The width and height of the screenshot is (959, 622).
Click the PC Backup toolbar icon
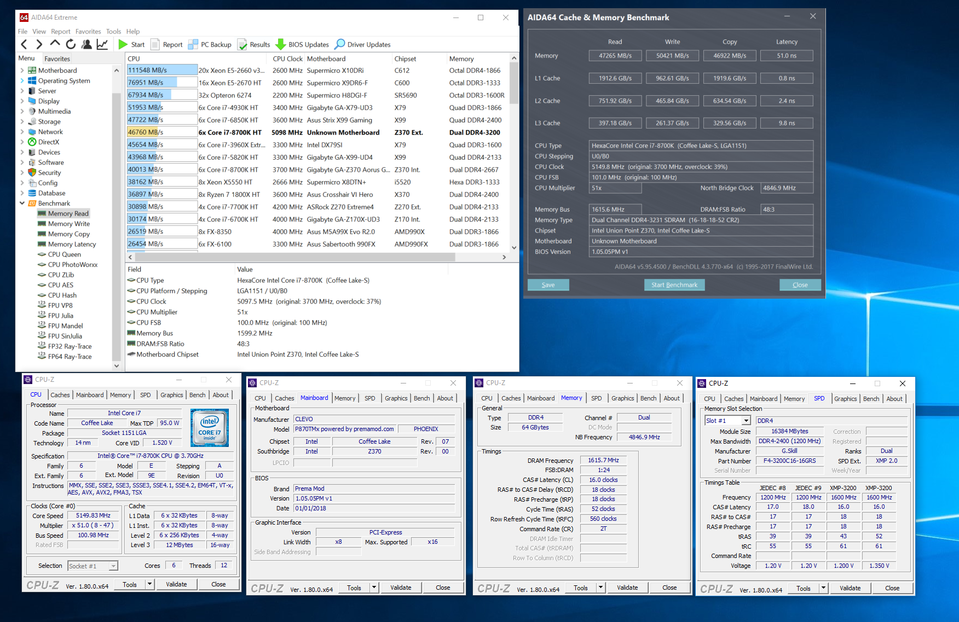(193, 44)
